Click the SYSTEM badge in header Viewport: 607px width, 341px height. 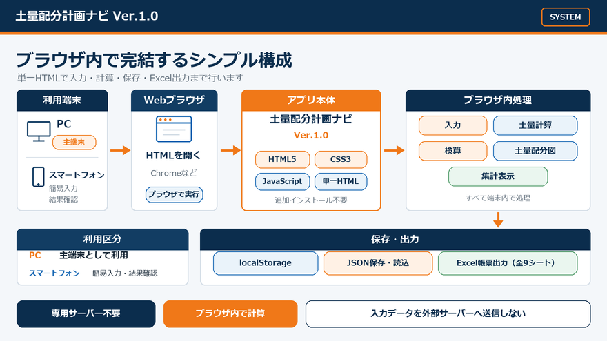[x=566, y=17]
